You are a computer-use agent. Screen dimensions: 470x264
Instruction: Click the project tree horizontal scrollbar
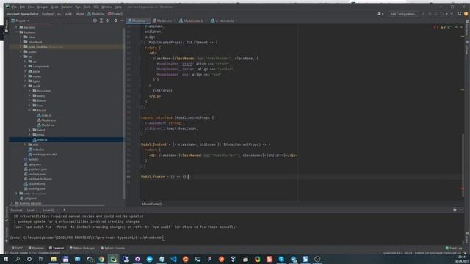[57, 205]
